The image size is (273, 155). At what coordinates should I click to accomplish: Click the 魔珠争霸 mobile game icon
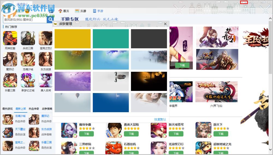69,130
